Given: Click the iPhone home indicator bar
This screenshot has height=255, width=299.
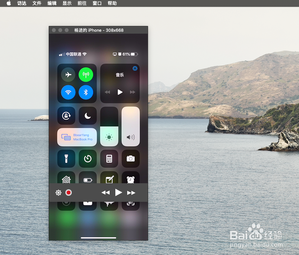Looking at the screenshot, I should point(98,238).
